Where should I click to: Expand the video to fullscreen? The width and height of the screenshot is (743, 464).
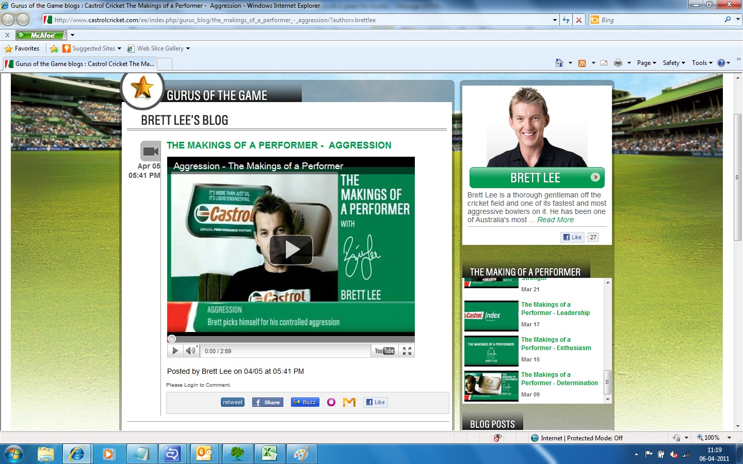407,351
